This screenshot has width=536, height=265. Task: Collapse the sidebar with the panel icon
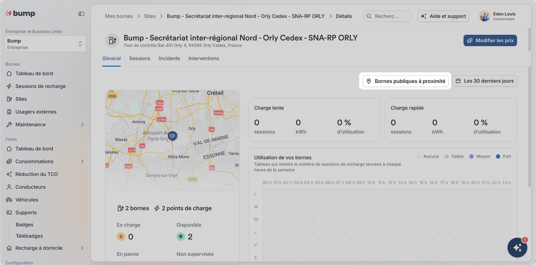pyautogui.click(x=81, y=14)
